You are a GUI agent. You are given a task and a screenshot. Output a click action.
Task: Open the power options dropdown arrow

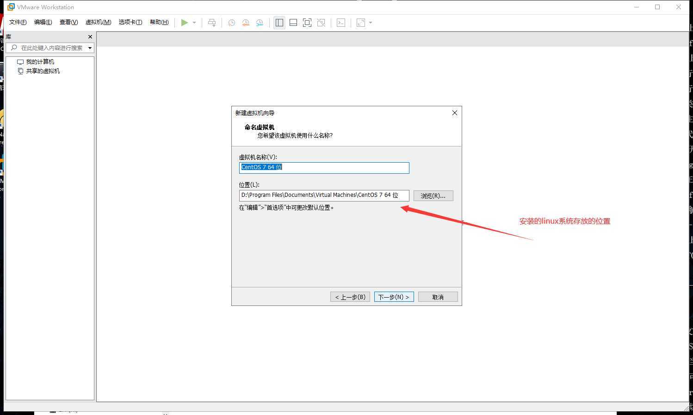click(194, 23)
